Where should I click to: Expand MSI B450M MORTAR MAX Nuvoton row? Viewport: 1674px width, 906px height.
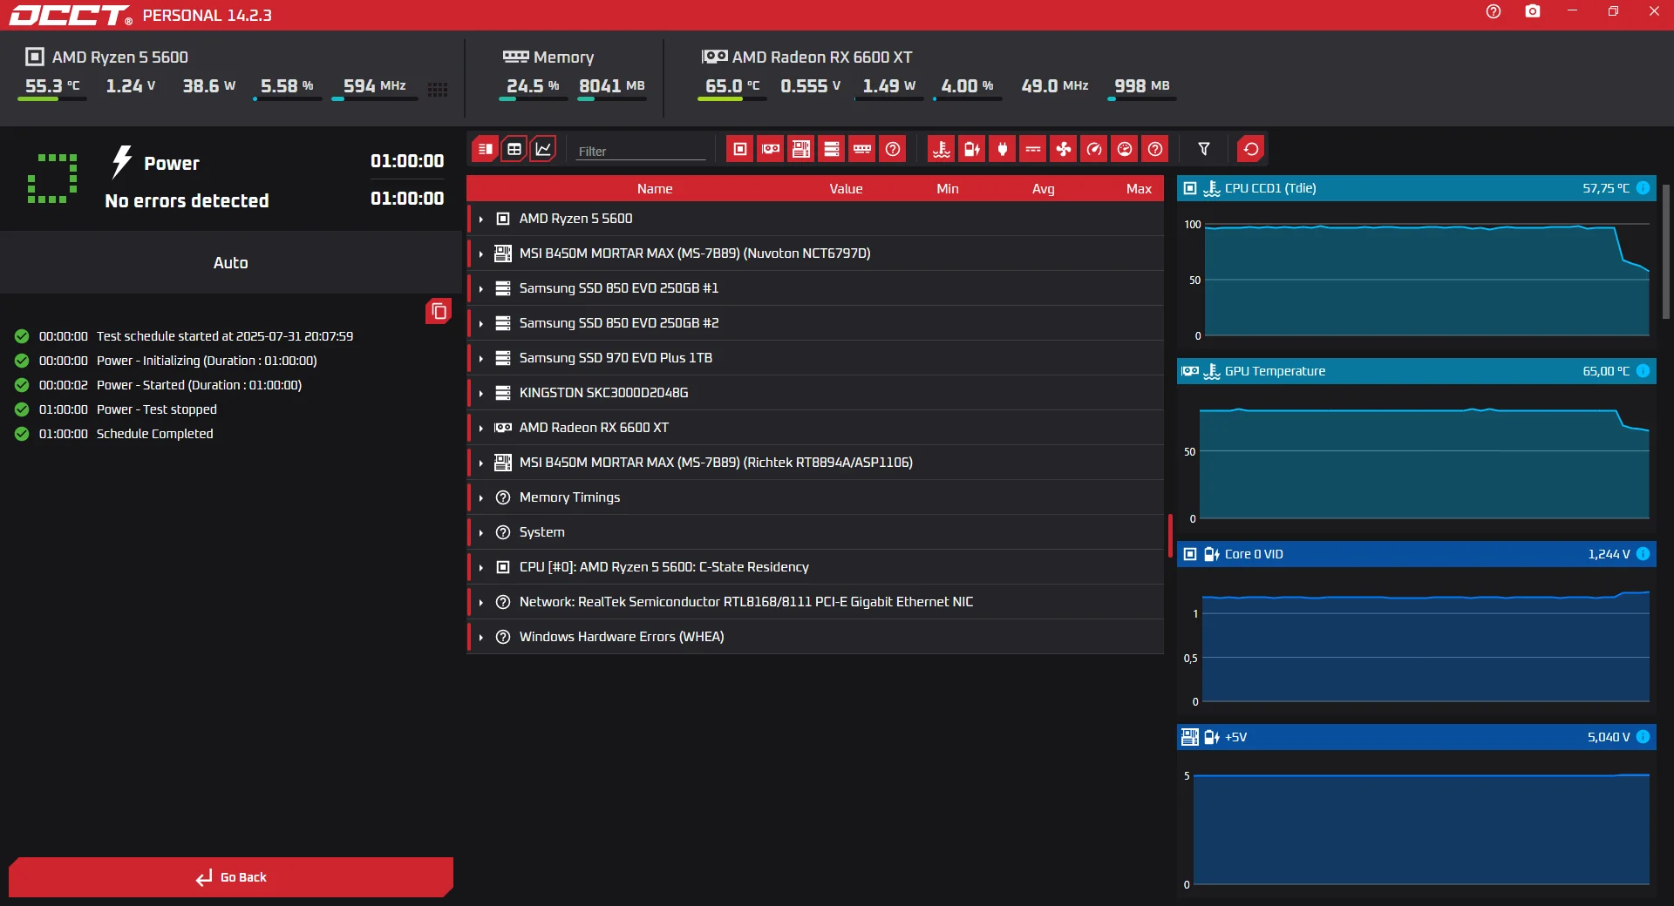[480, 254]
